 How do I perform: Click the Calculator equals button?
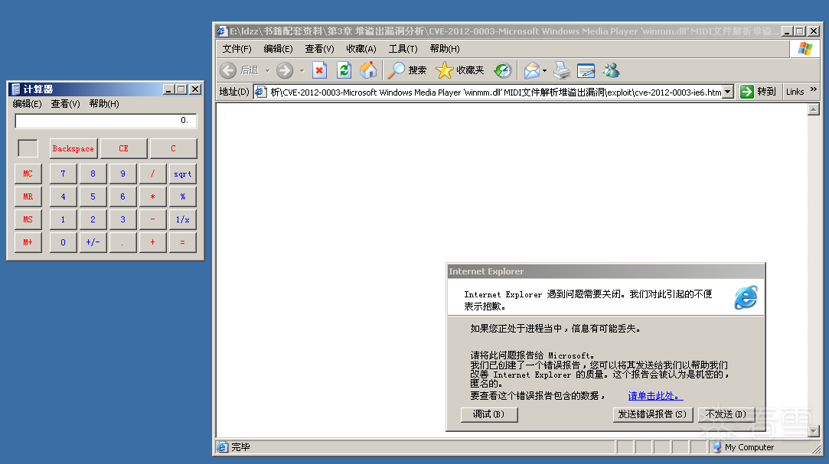click(x=182, y=242)
